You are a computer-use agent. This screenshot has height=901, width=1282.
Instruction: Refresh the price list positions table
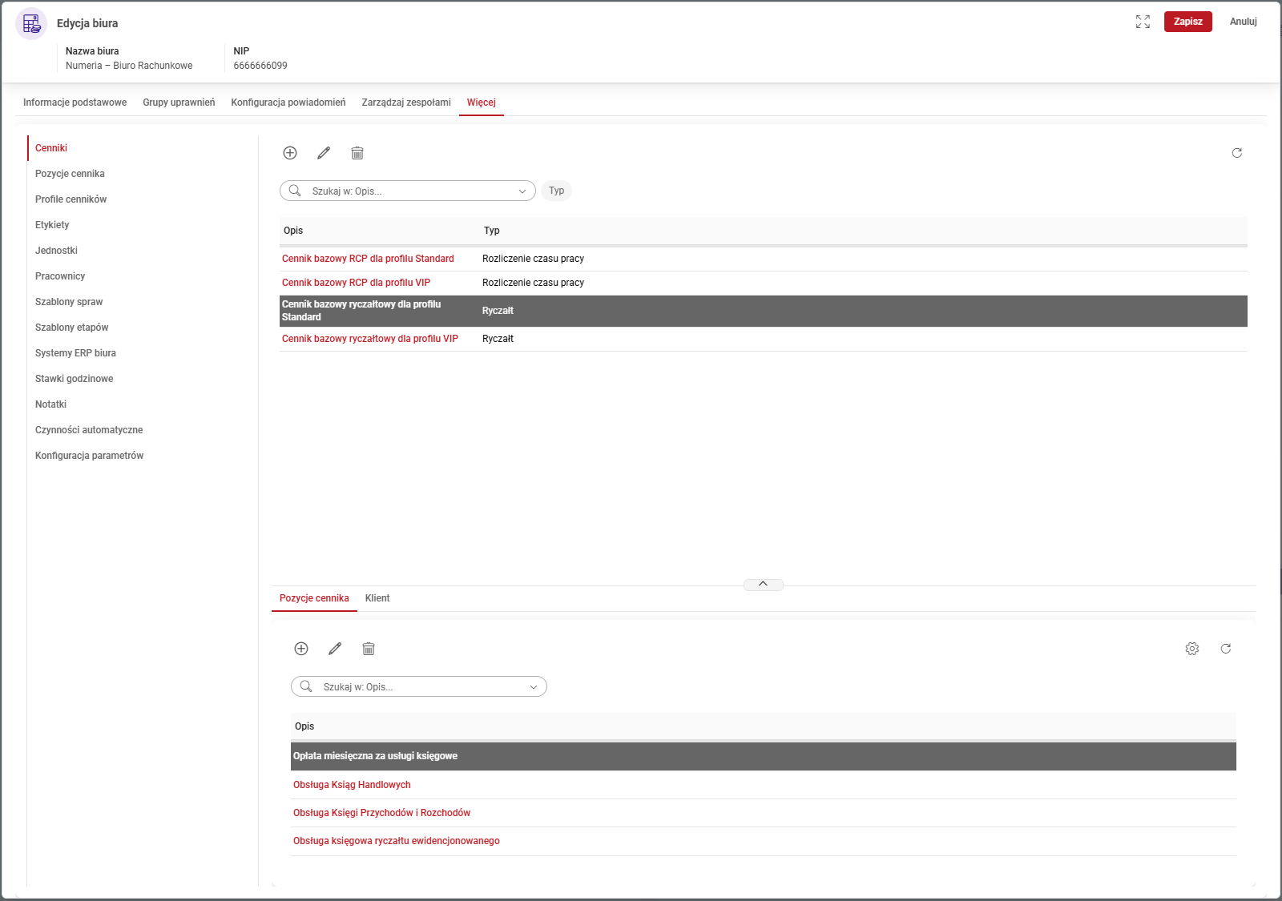coord(1225,649)
